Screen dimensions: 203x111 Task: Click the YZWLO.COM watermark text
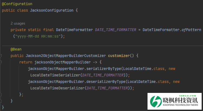[187, 96]
